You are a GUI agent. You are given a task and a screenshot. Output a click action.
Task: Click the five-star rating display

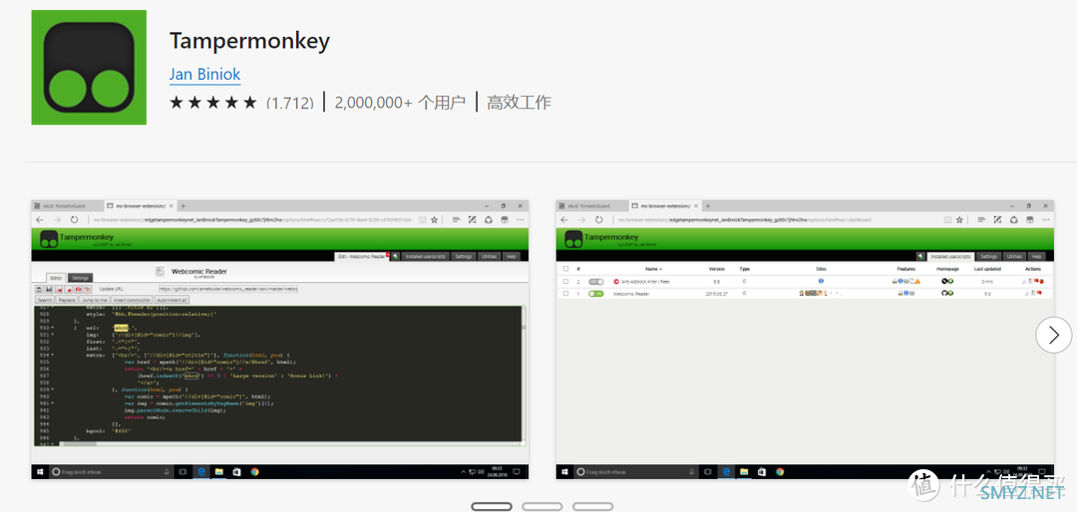[213, 103]
